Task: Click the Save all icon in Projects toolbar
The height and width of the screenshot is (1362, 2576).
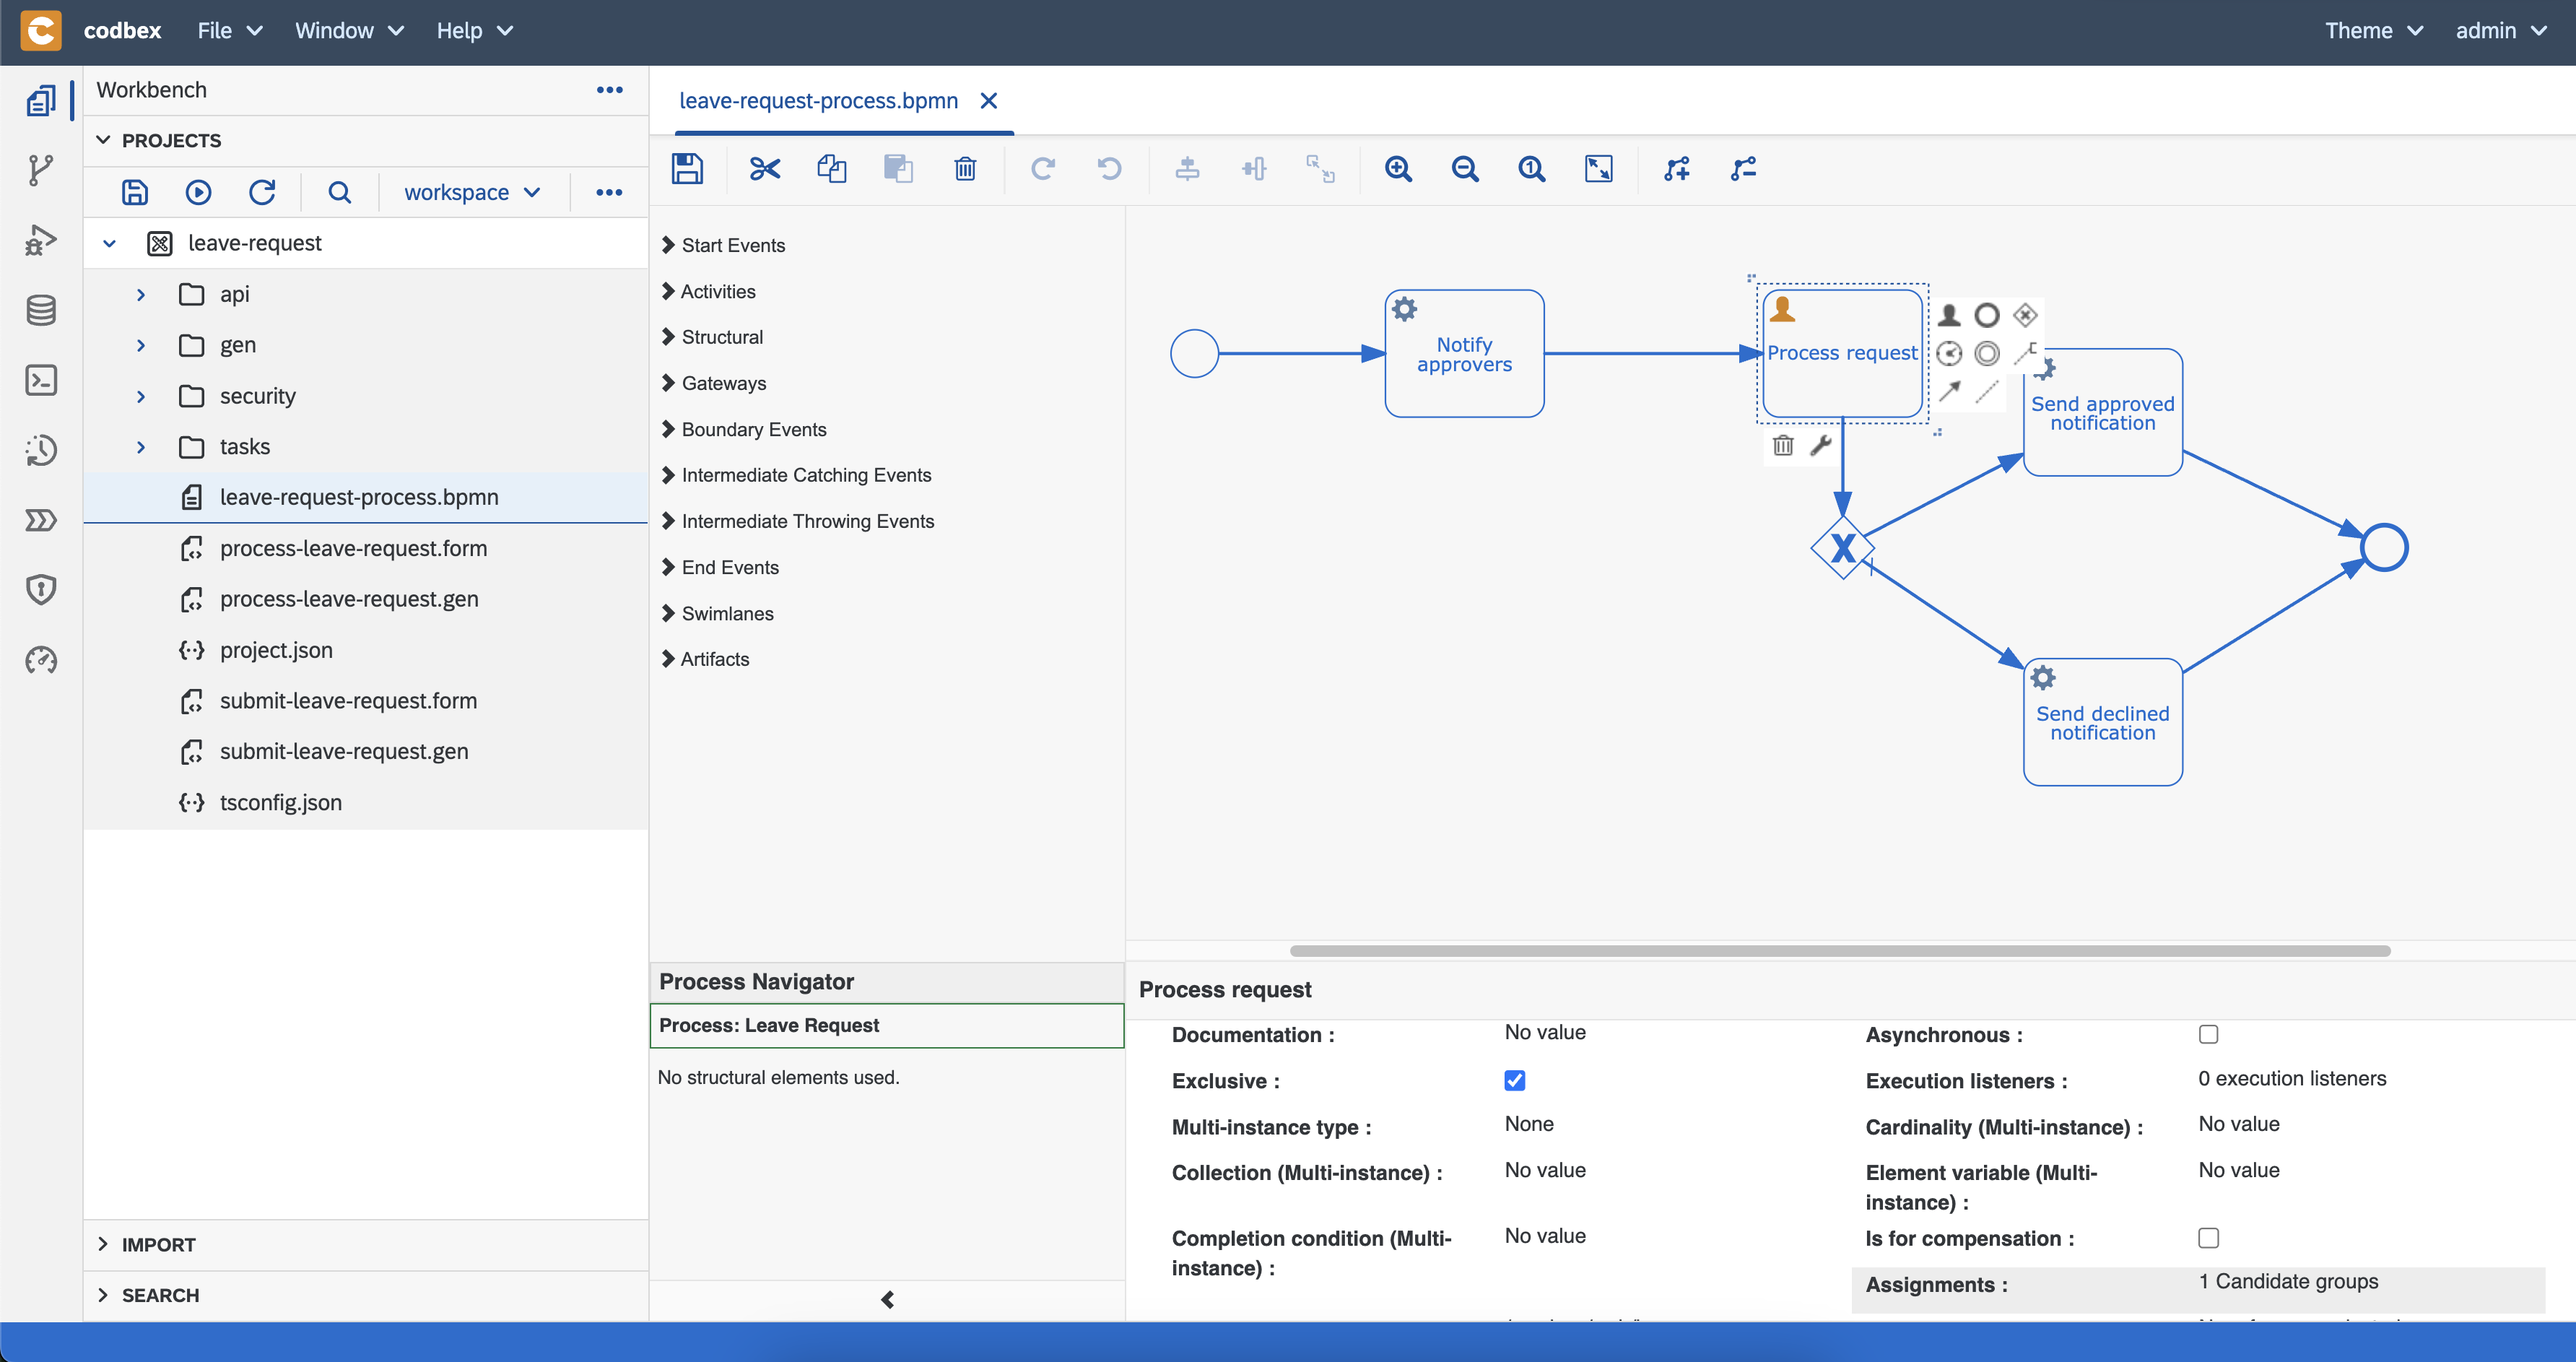Action: (x=135, y=192)
